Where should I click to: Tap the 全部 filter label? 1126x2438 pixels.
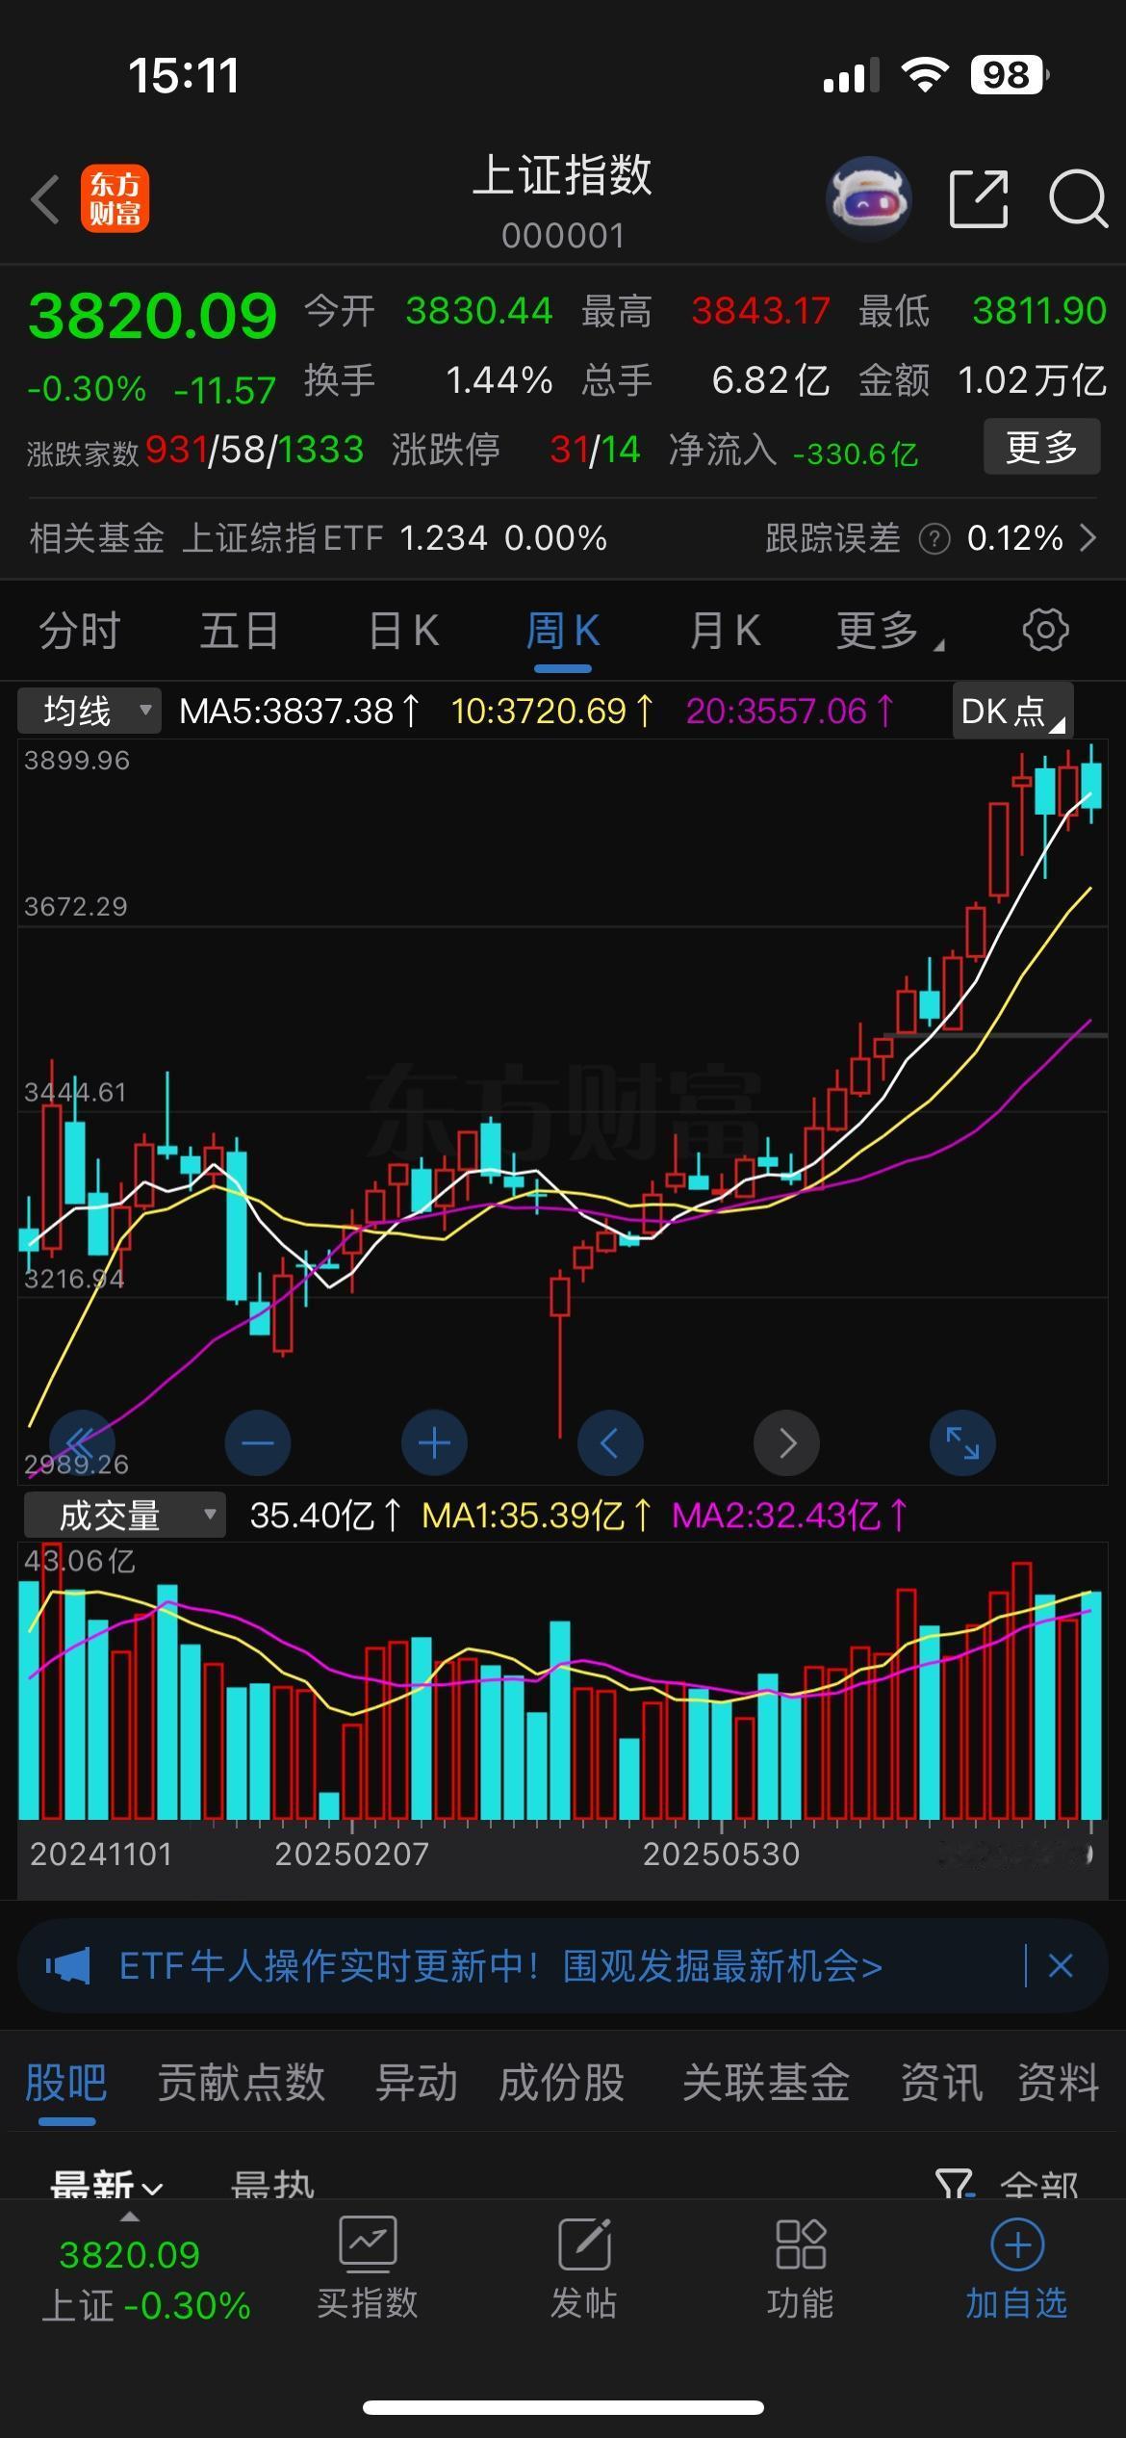pos(1039,2184)
